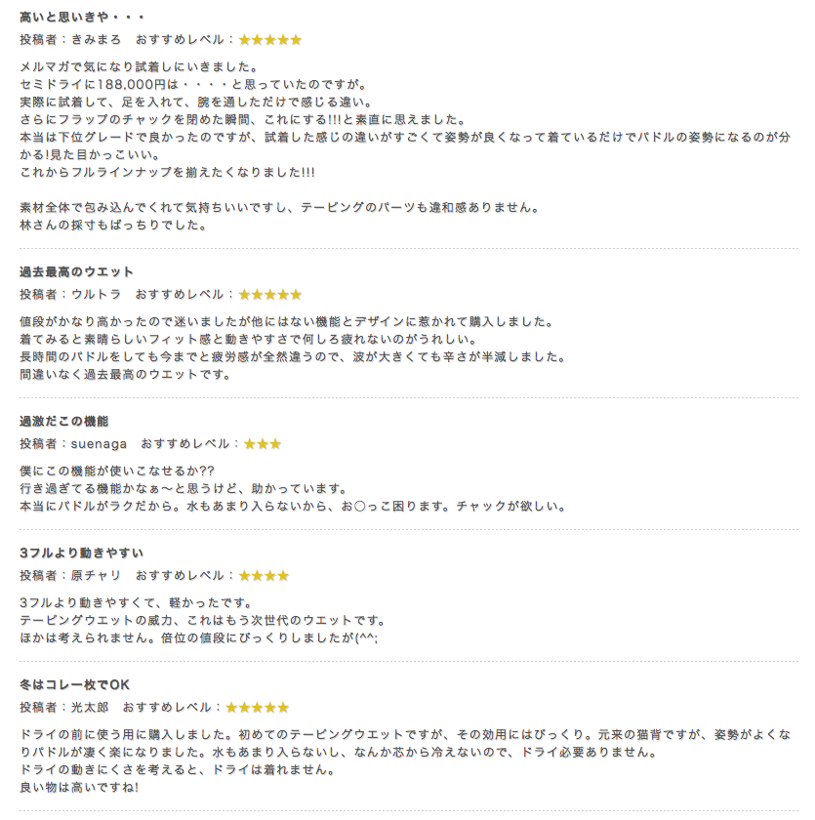Click the line starting テーピングウエットの威力
Screen dimensions: 815x820
(x=204, y=621)
